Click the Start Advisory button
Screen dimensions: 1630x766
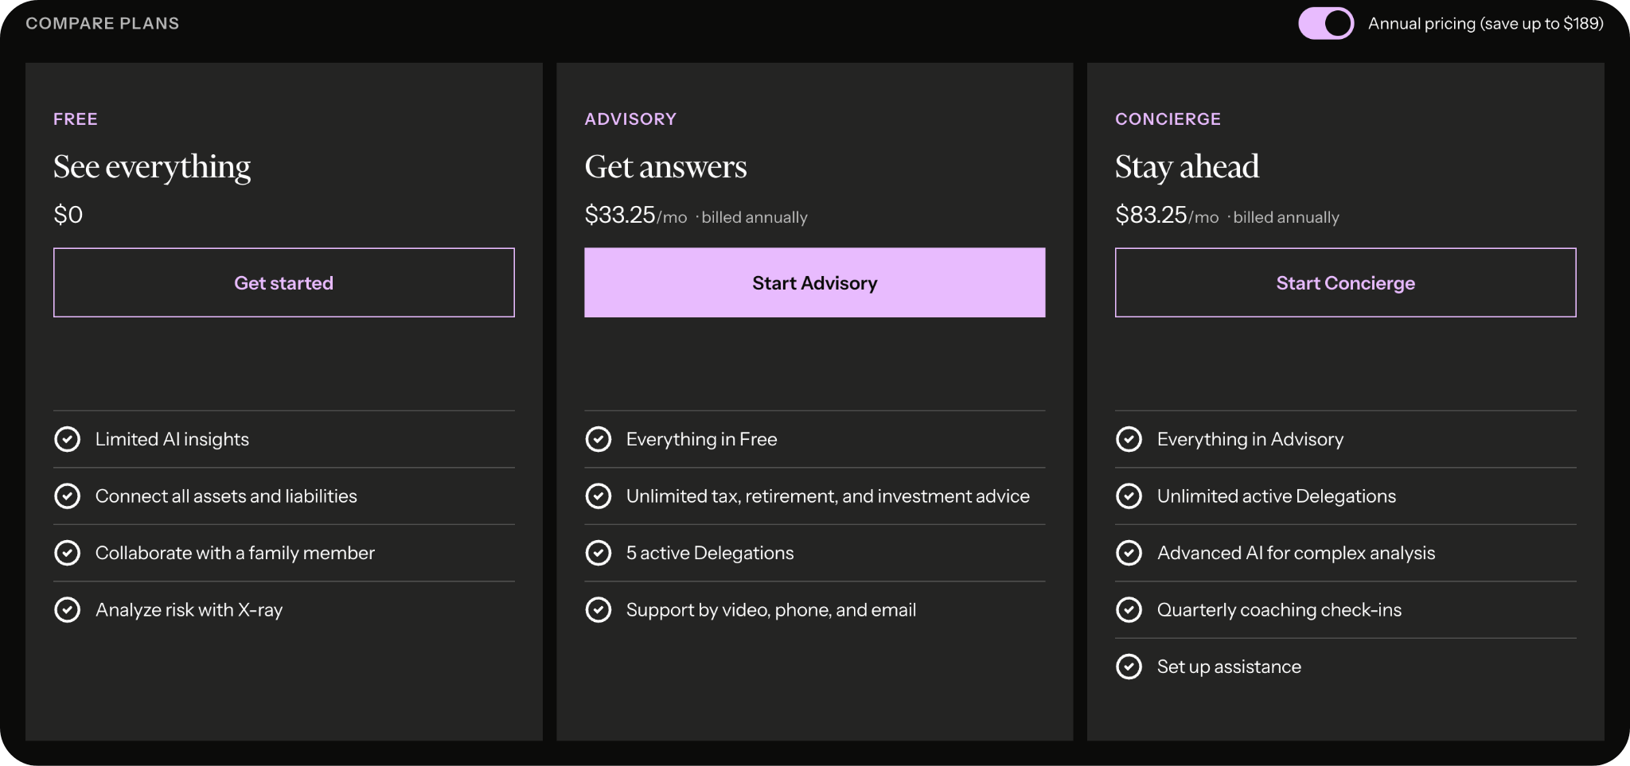point(815,282)
